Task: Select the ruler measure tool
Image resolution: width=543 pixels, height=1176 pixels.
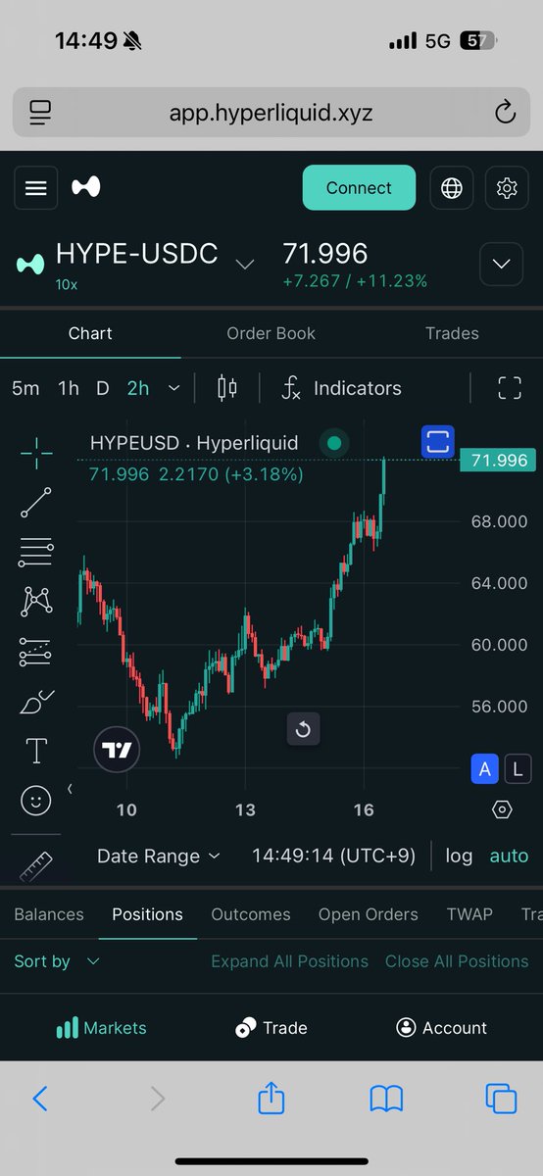Action: 36,865
